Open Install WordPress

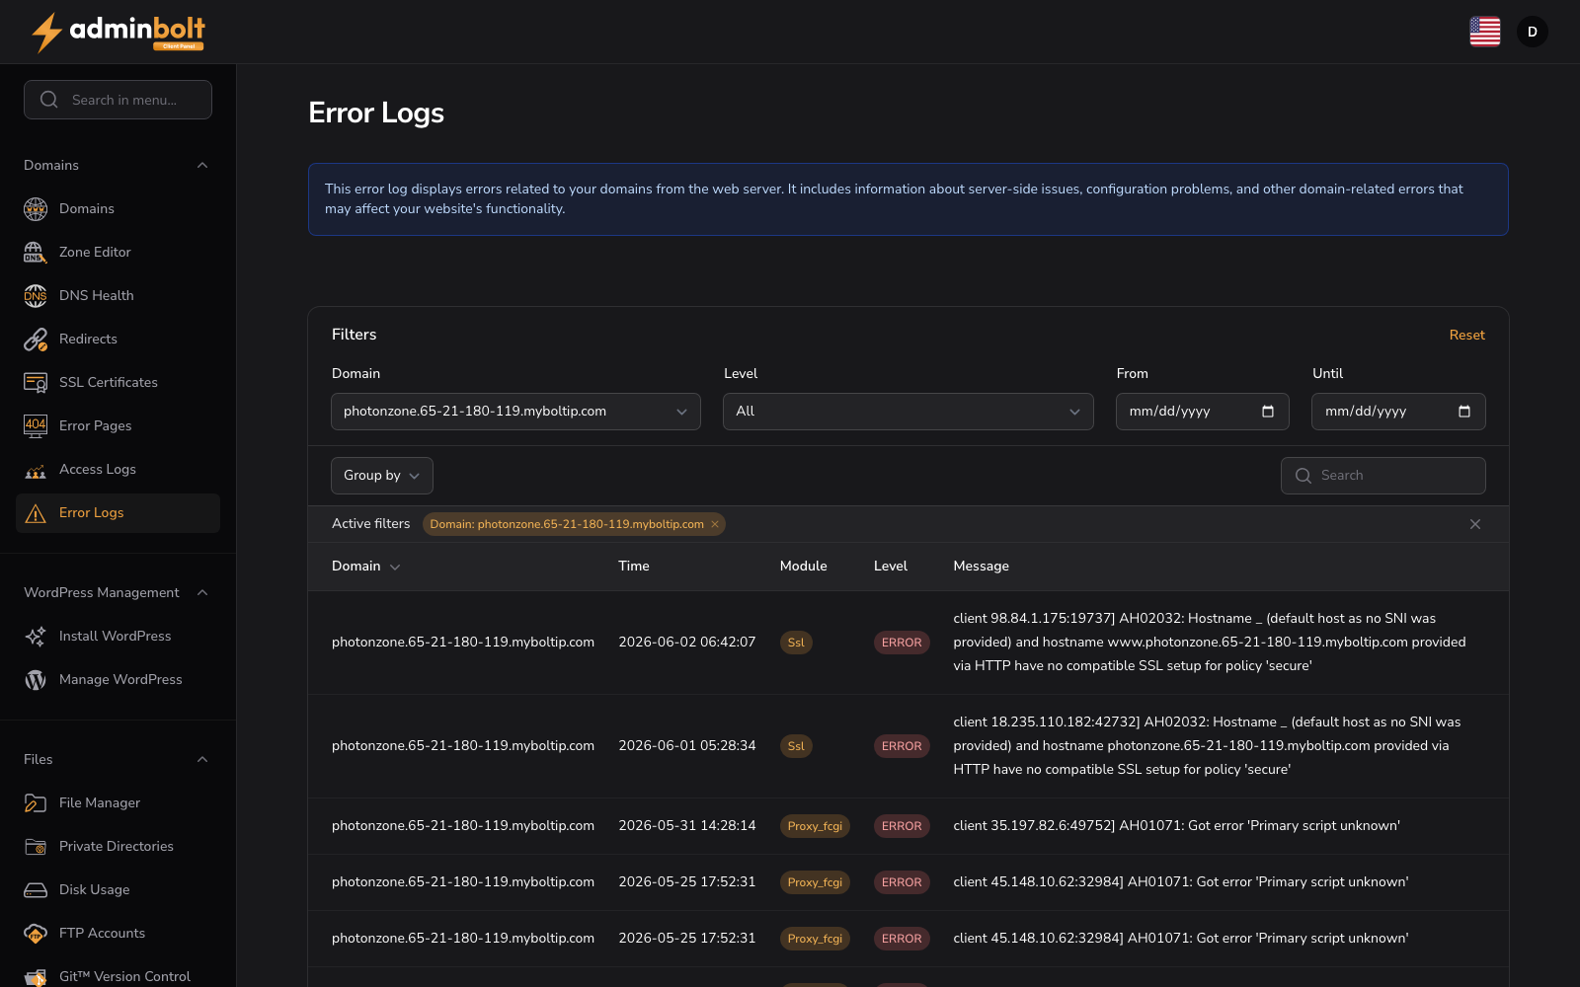[x=118, y=636]
